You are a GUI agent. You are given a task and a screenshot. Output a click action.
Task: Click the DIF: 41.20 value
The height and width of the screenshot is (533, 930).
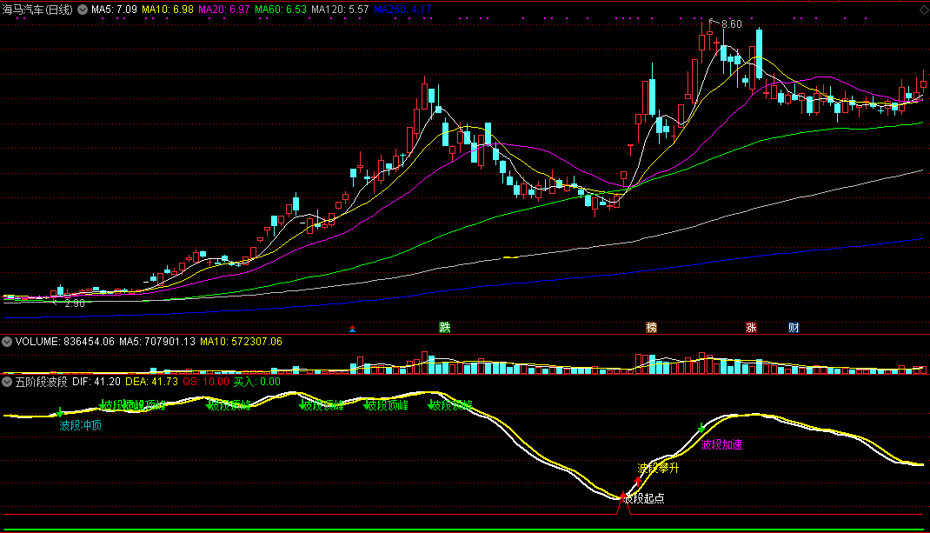(96, 382)
